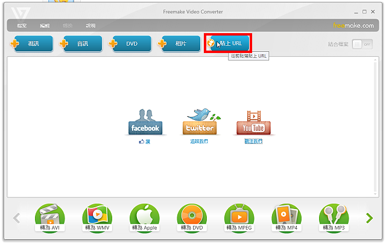Click the file list vertical scrollbar
The width and height of the screenshot is (386, 244).
(375, 127)
